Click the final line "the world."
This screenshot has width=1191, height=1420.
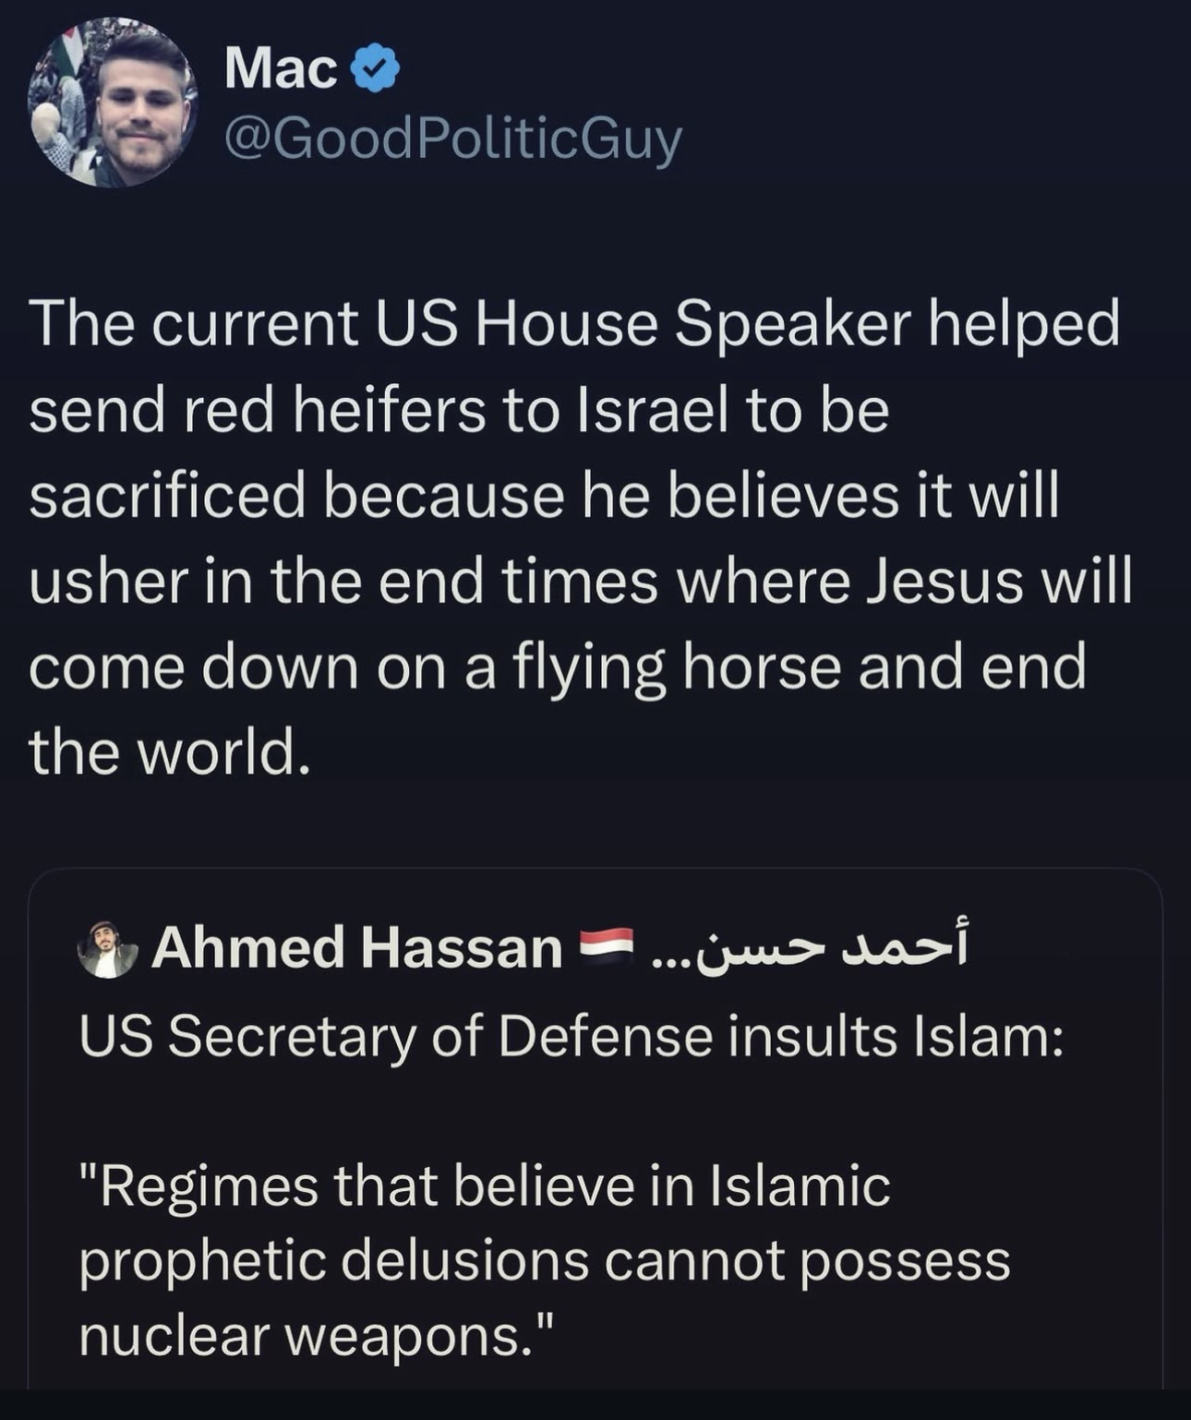[x=167, y=752]
